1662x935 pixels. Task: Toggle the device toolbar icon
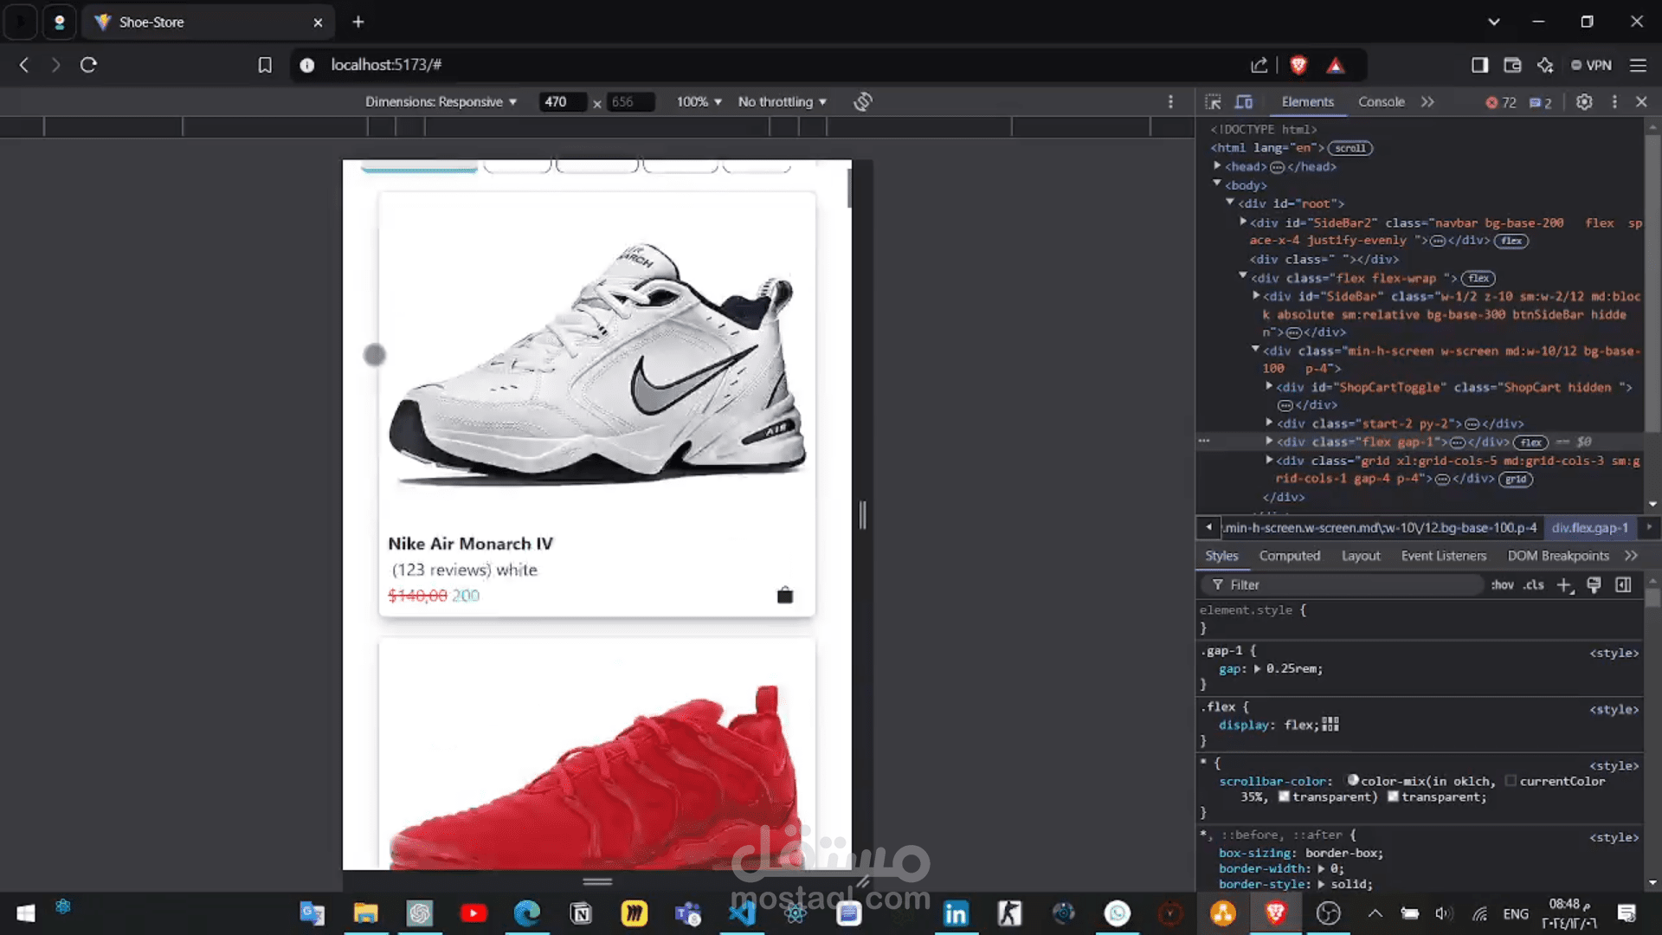[1244, 102]
